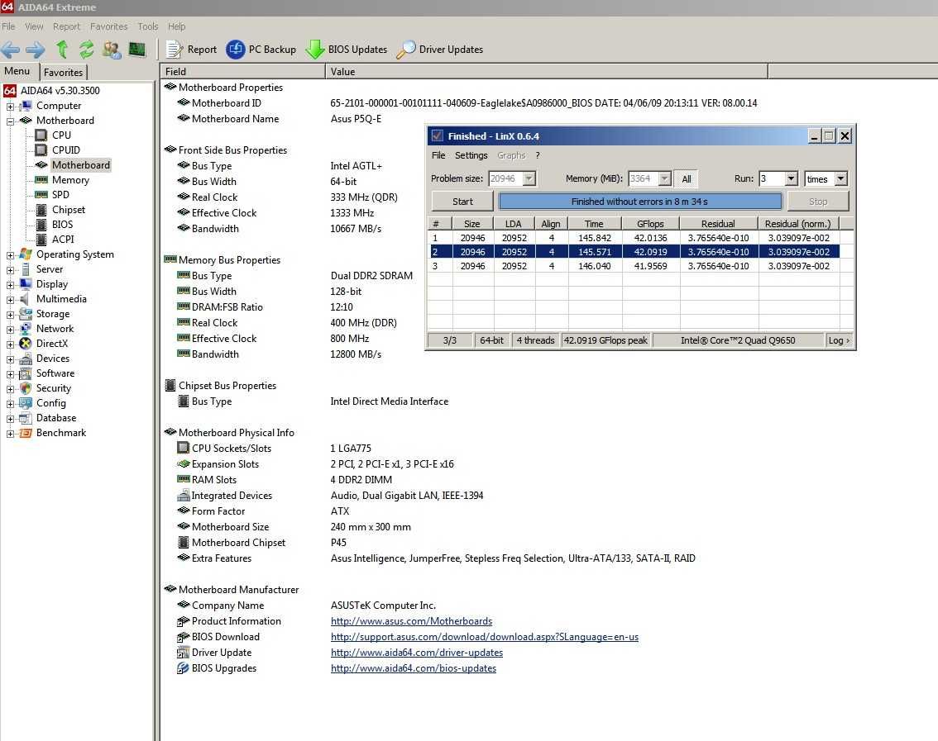The image size is (938, 741).
Task: Click the Back navigation arrow
Action: (11, 50)
